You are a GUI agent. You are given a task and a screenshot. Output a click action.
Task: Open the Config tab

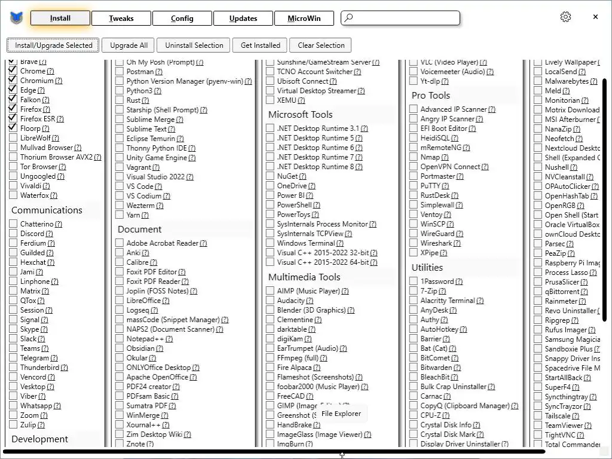[182, 19]
